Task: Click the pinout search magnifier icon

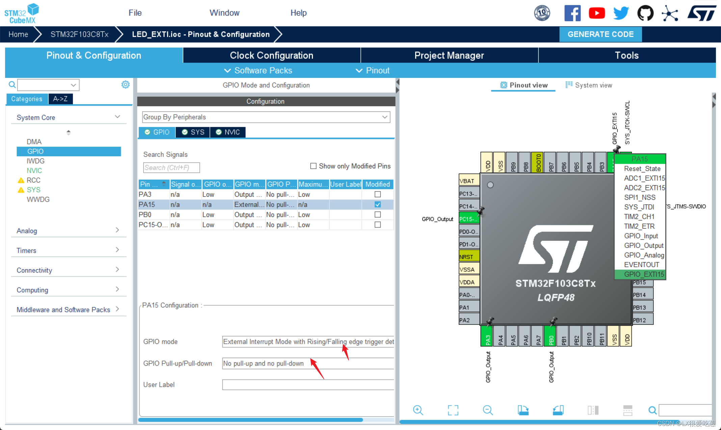Action: pos(652,410)
